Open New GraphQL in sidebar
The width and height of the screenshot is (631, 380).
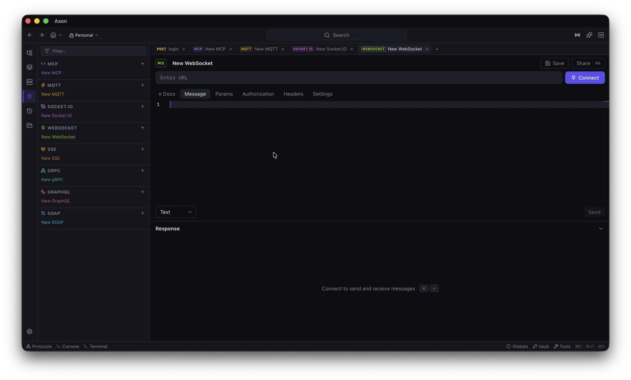click(56, 201)
